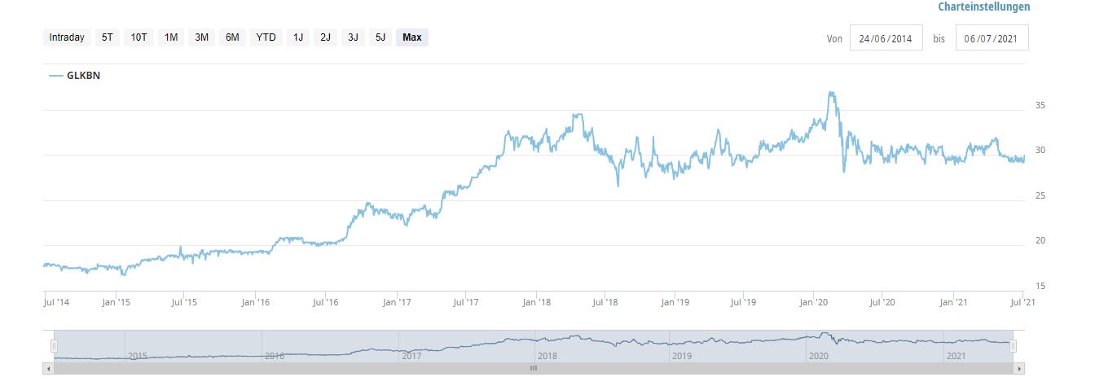Viewport: 1095px width, 386px height.
Task: Set chart range to 3M
Action: click(x=201, y=37)
